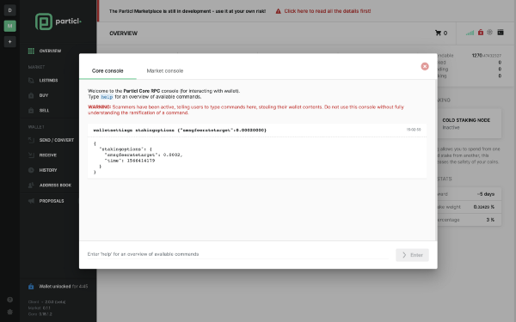516x322 pixels.
Task: Click the red warning triangle icon
Action: point(279,11)
